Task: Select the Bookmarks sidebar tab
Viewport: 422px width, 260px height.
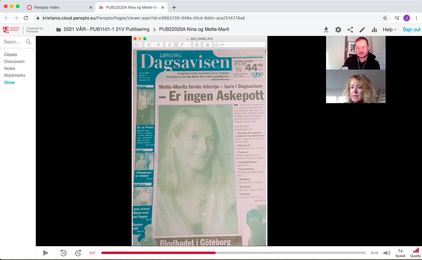Action: click(15, 75)
